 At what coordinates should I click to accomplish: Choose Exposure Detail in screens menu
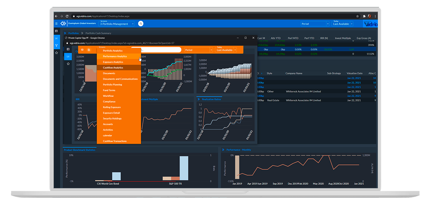click(119, 113)
